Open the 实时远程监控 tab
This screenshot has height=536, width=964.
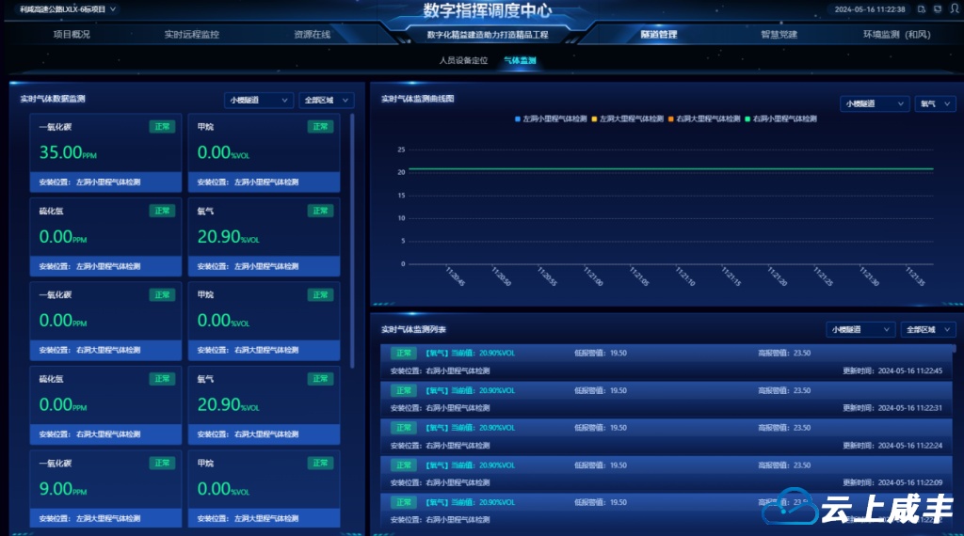(191, 35)
